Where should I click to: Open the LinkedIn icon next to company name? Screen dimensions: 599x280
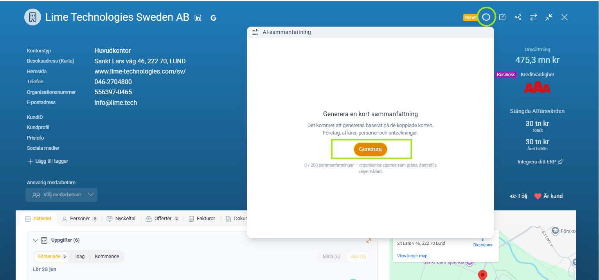point(198,18)
